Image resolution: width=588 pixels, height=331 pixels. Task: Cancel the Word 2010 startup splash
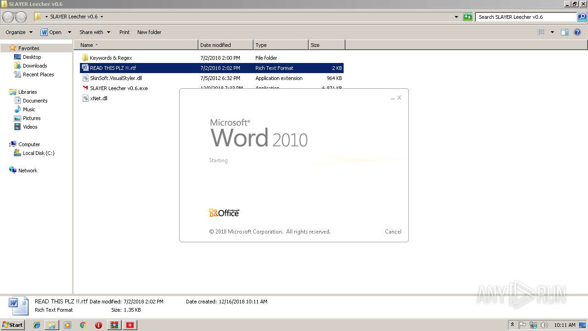[393, 232]
